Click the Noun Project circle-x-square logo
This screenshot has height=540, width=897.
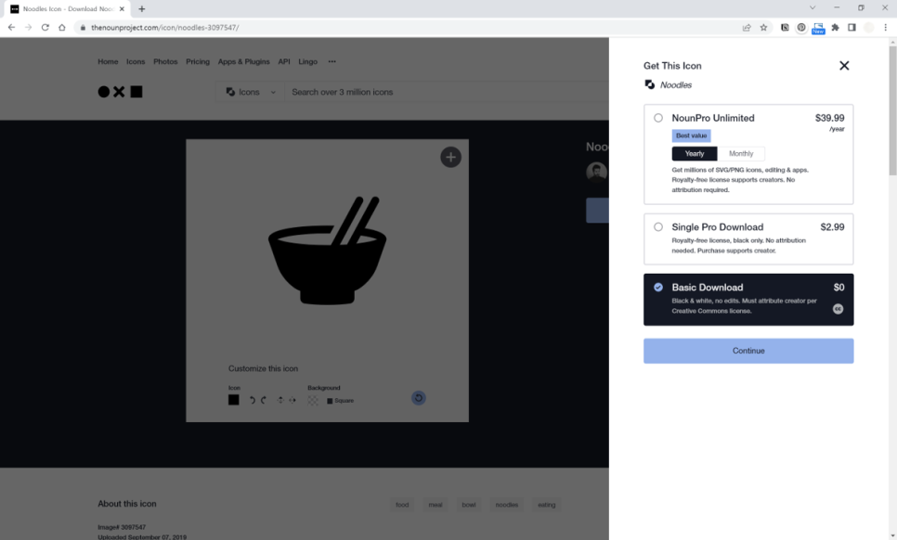tap(120, 92)
